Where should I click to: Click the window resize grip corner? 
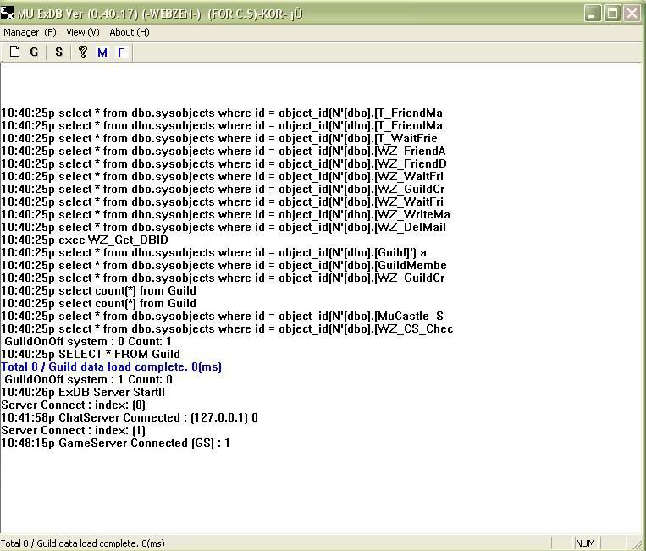pos(638,543)
